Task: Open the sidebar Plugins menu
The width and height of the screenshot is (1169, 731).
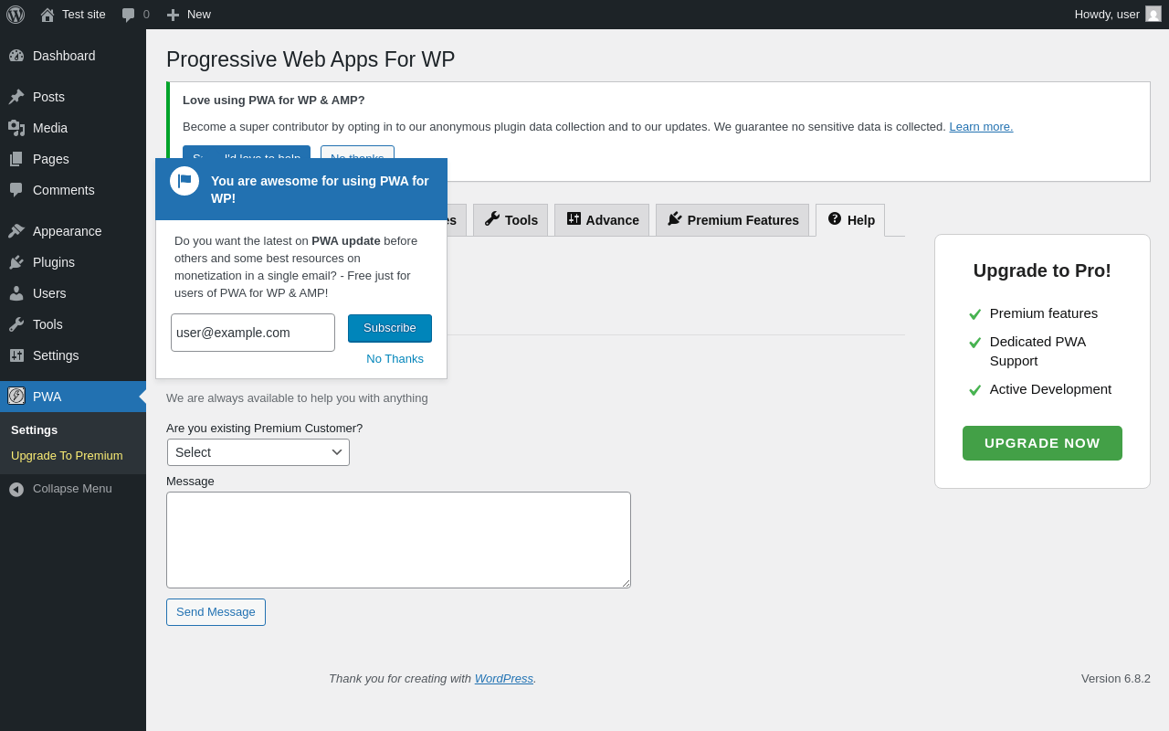Action: [73, 262]
